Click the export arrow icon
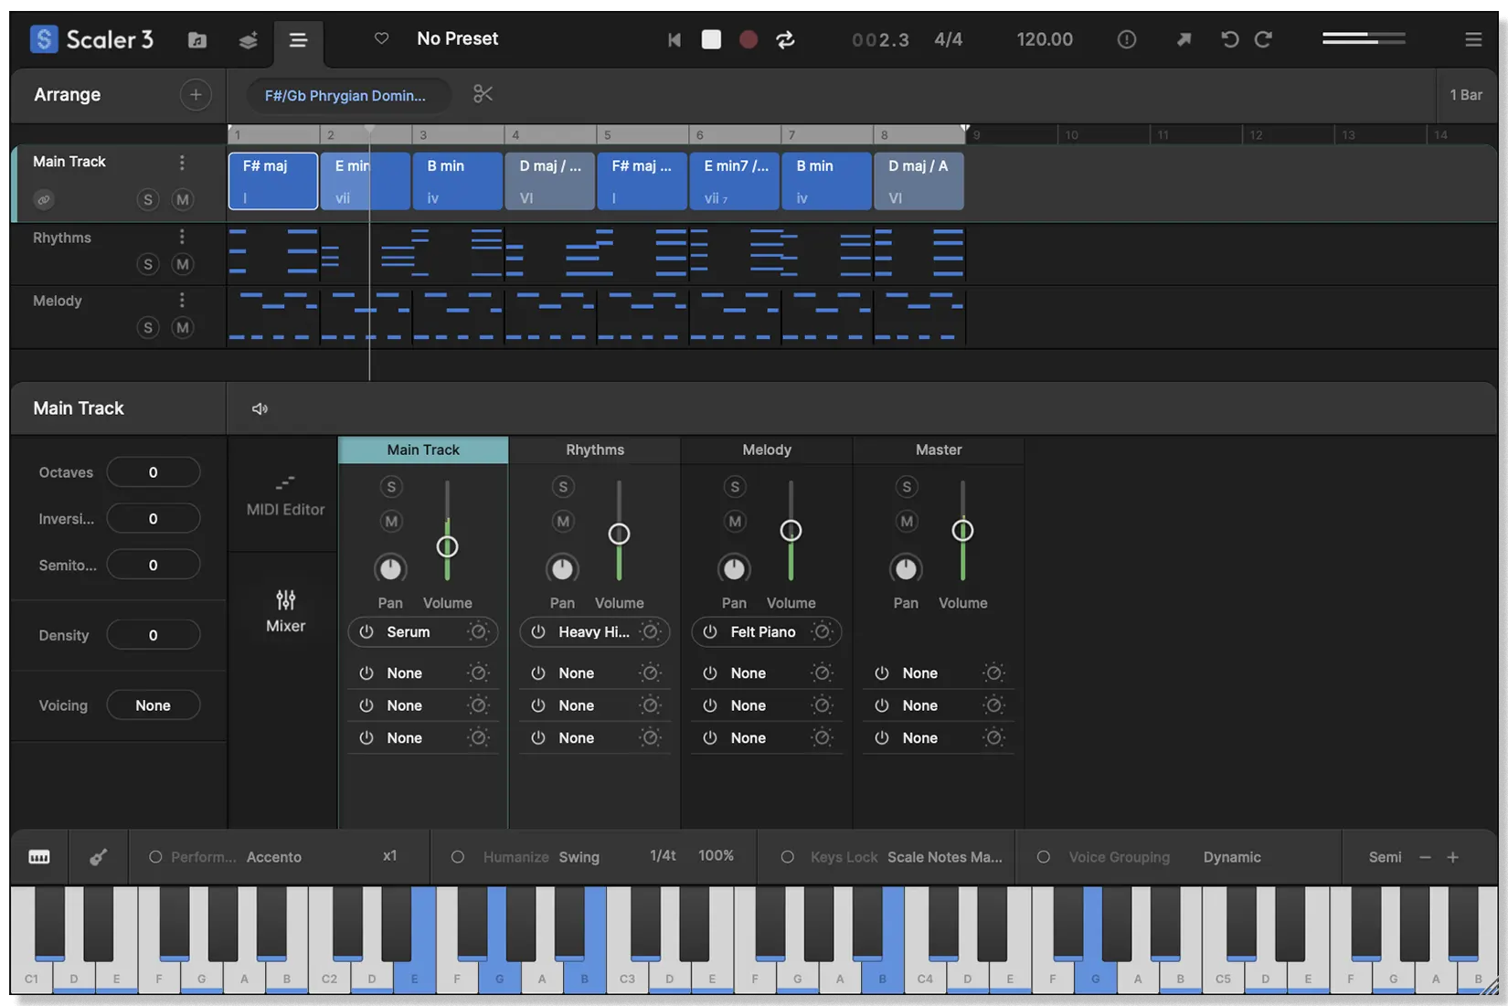Image resolution: width=1508 pixels, height=1006 pixels. click(x=1184, y=39)
